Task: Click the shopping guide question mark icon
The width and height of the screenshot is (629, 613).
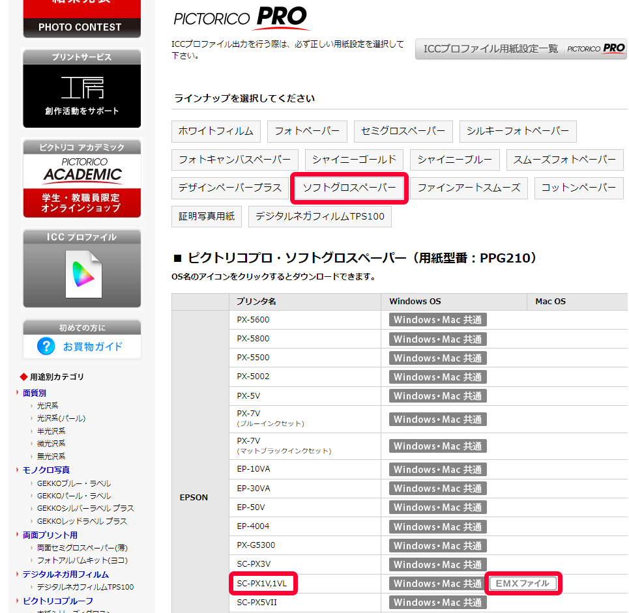Action: (x=46, y=346)
